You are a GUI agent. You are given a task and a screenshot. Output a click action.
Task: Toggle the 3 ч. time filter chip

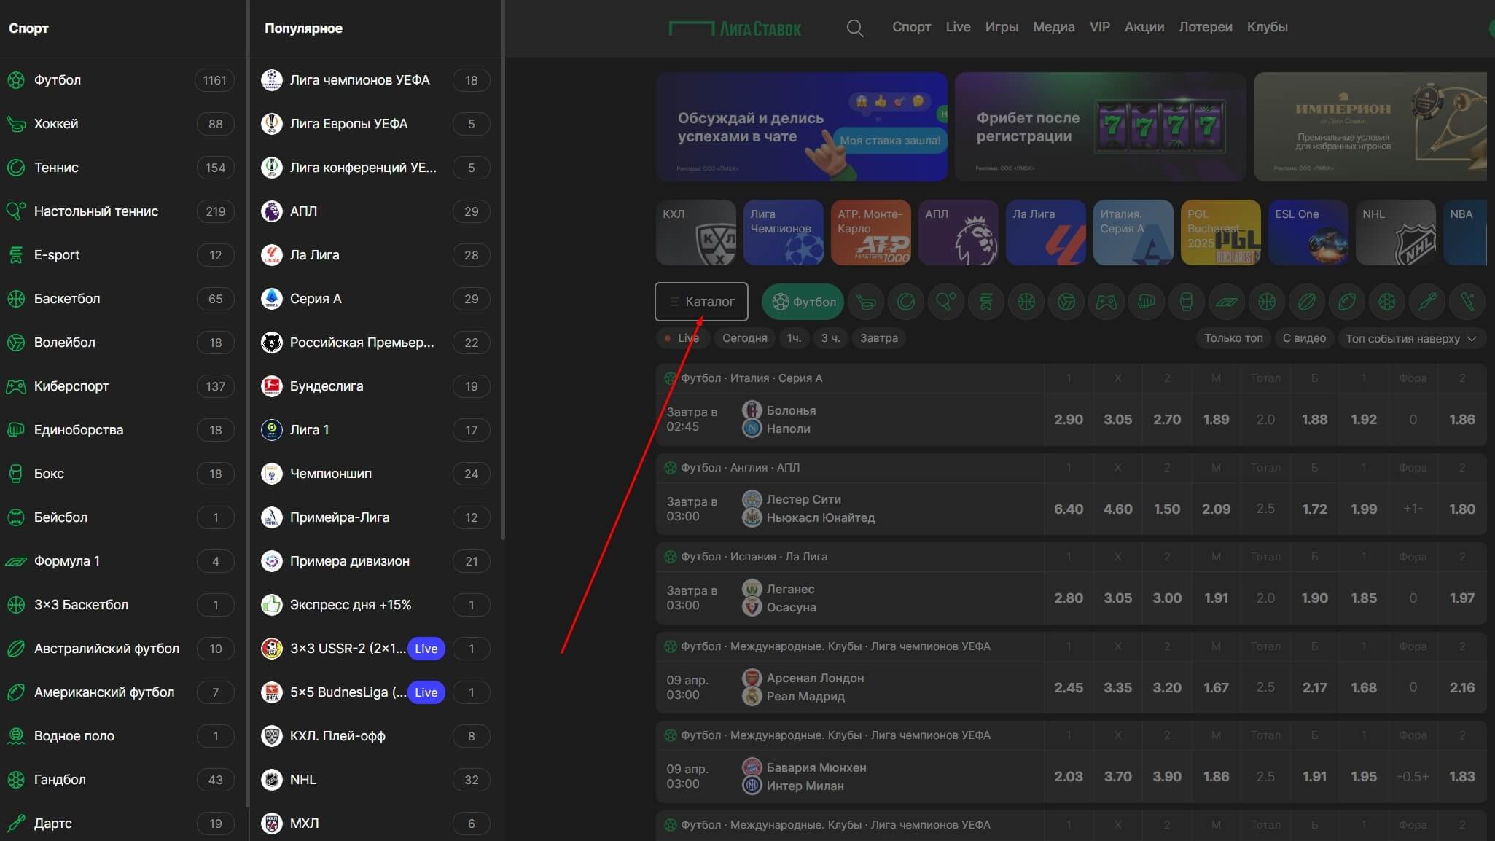830,338
